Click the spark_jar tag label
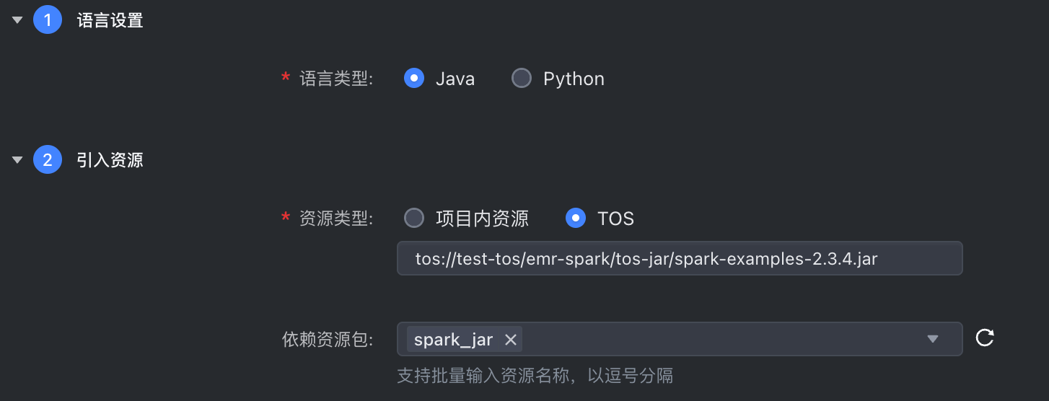1049x401 pixels. click(453, 340)
